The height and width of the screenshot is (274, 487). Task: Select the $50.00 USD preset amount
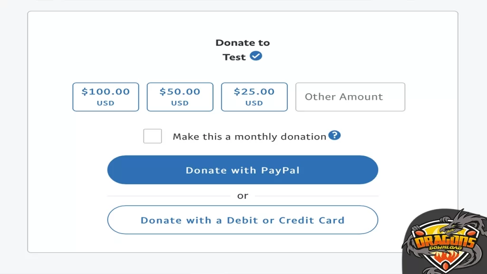[180, 97]
